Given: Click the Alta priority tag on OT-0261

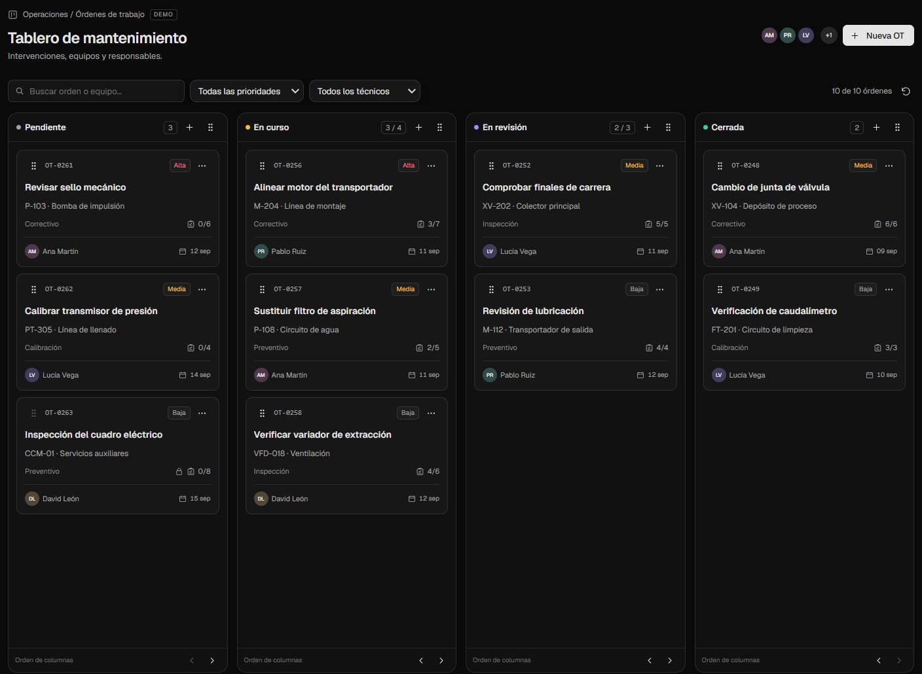Looking at the screenshot, I should tap(180, 166).
